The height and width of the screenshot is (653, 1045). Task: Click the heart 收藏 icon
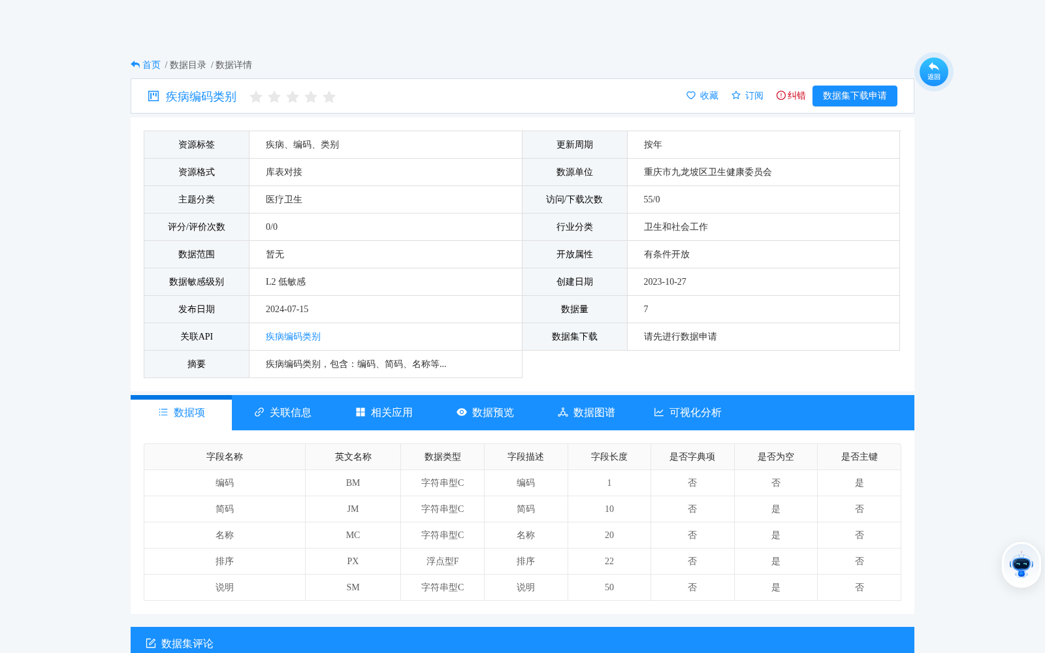click(x=691, y=95)
